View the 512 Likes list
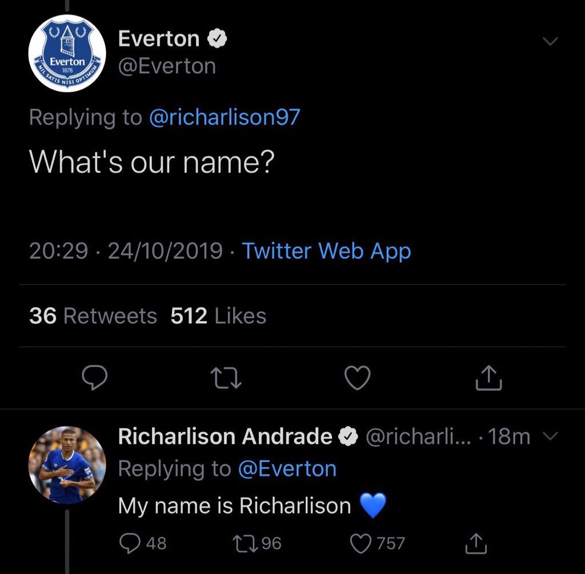The height and width of the screenshot is (574, 585). tap(218, 316)
